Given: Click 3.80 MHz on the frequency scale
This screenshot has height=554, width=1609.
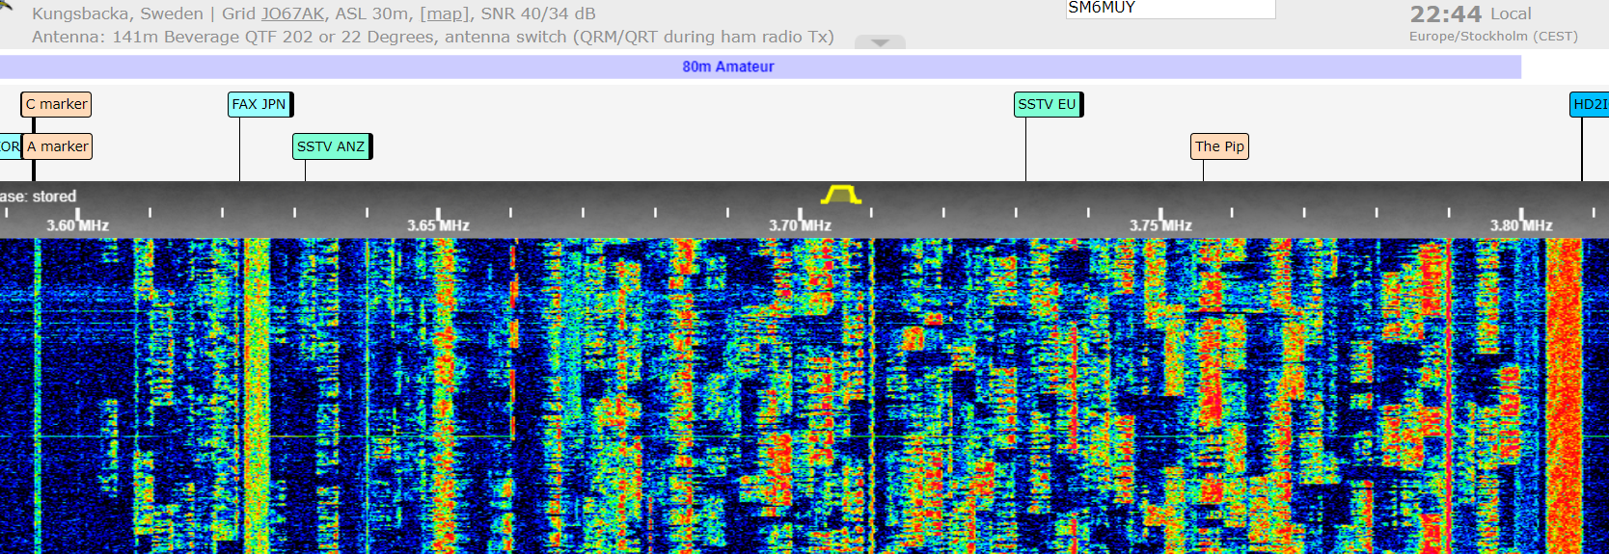Looking at the screenshot, I should pyautogui.click(x=1521, y=225).
